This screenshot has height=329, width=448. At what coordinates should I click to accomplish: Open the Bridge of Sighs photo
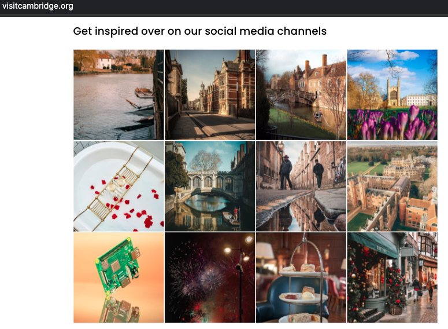coord(210,186)
